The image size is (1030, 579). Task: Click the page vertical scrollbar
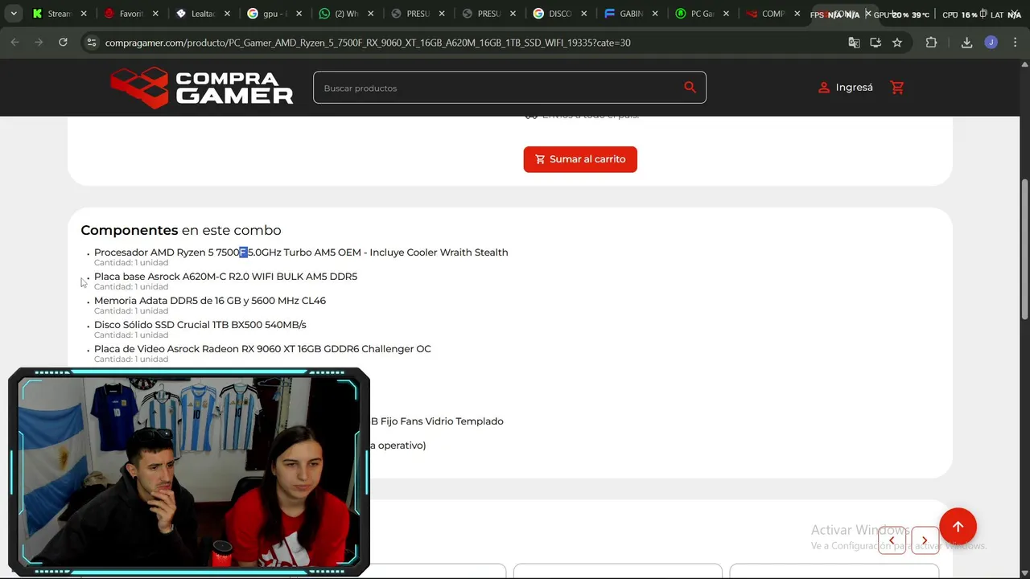(x=1024, y=249)
